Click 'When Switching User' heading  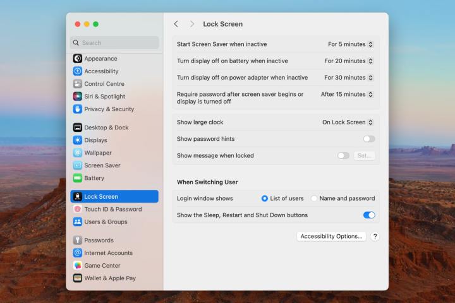[207, 182]
